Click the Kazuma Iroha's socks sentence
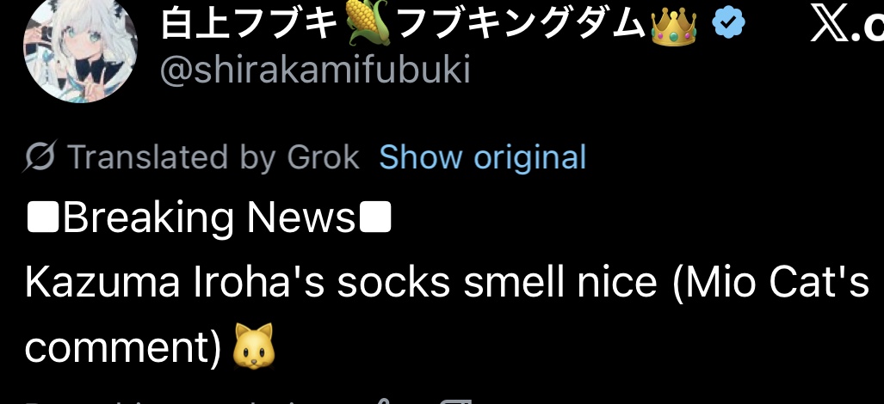884x404 pixels. (341, 283)
